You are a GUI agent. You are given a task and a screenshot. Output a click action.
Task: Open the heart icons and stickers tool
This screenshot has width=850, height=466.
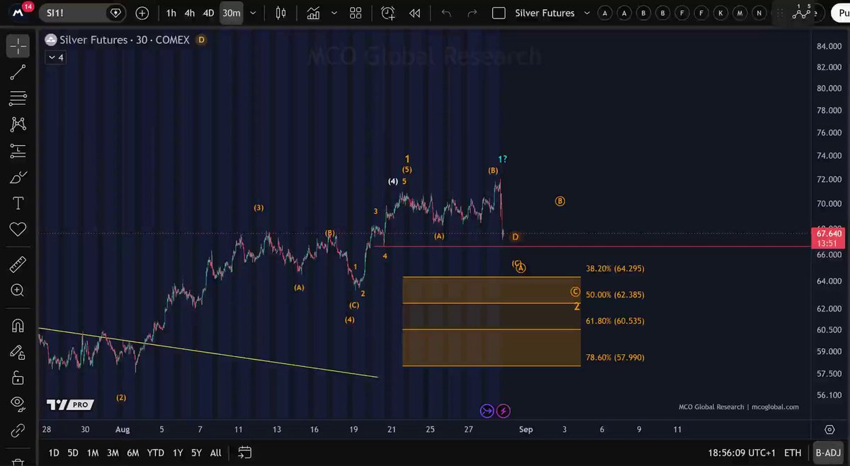pyautogui.click(x=18, y=229)
